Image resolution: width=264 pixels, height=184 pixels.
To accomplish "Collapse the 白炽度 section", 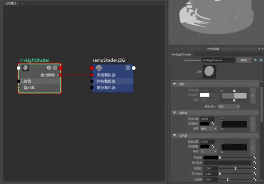I will pyautogui.click(x=174, y=135).
